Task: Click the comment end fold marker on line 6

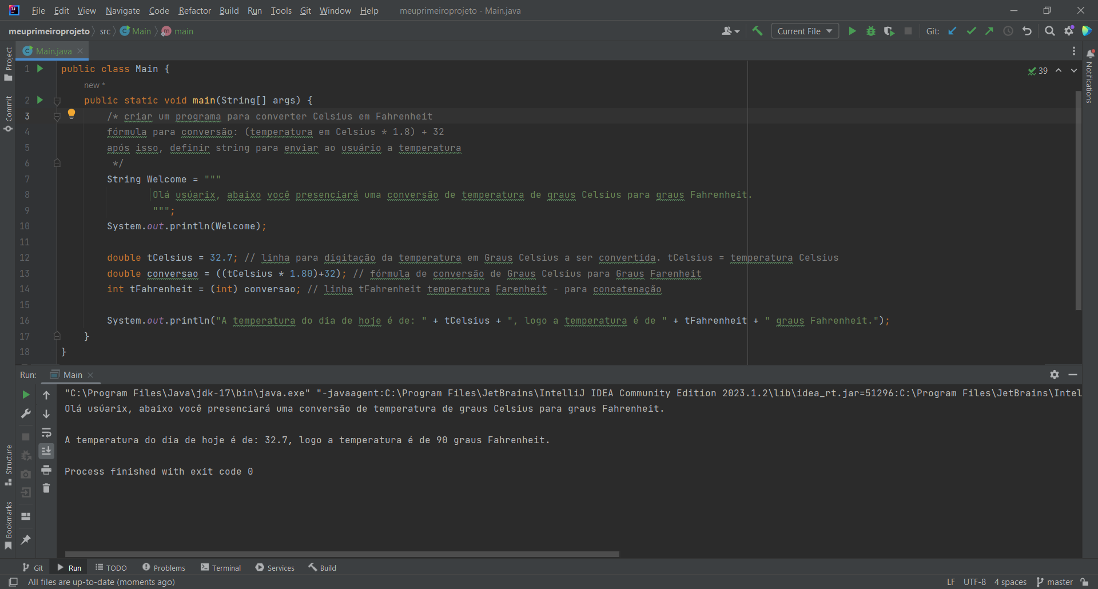Action: [x=57, y=164]
